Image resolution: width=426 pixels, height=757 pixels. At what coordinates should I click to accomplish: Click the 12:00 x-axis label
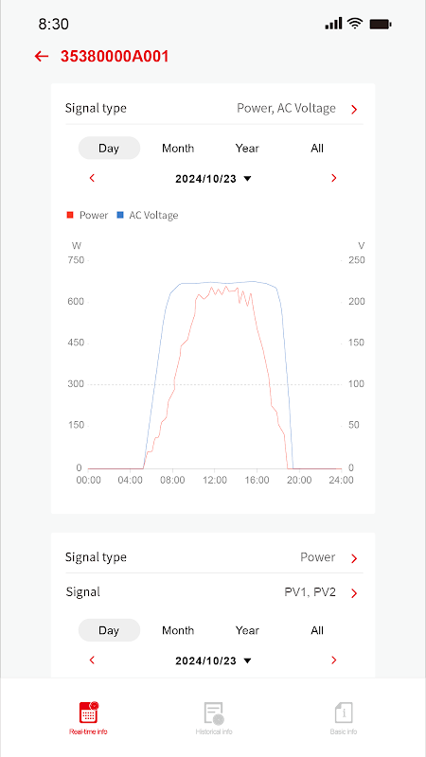(x=215, y=481)
